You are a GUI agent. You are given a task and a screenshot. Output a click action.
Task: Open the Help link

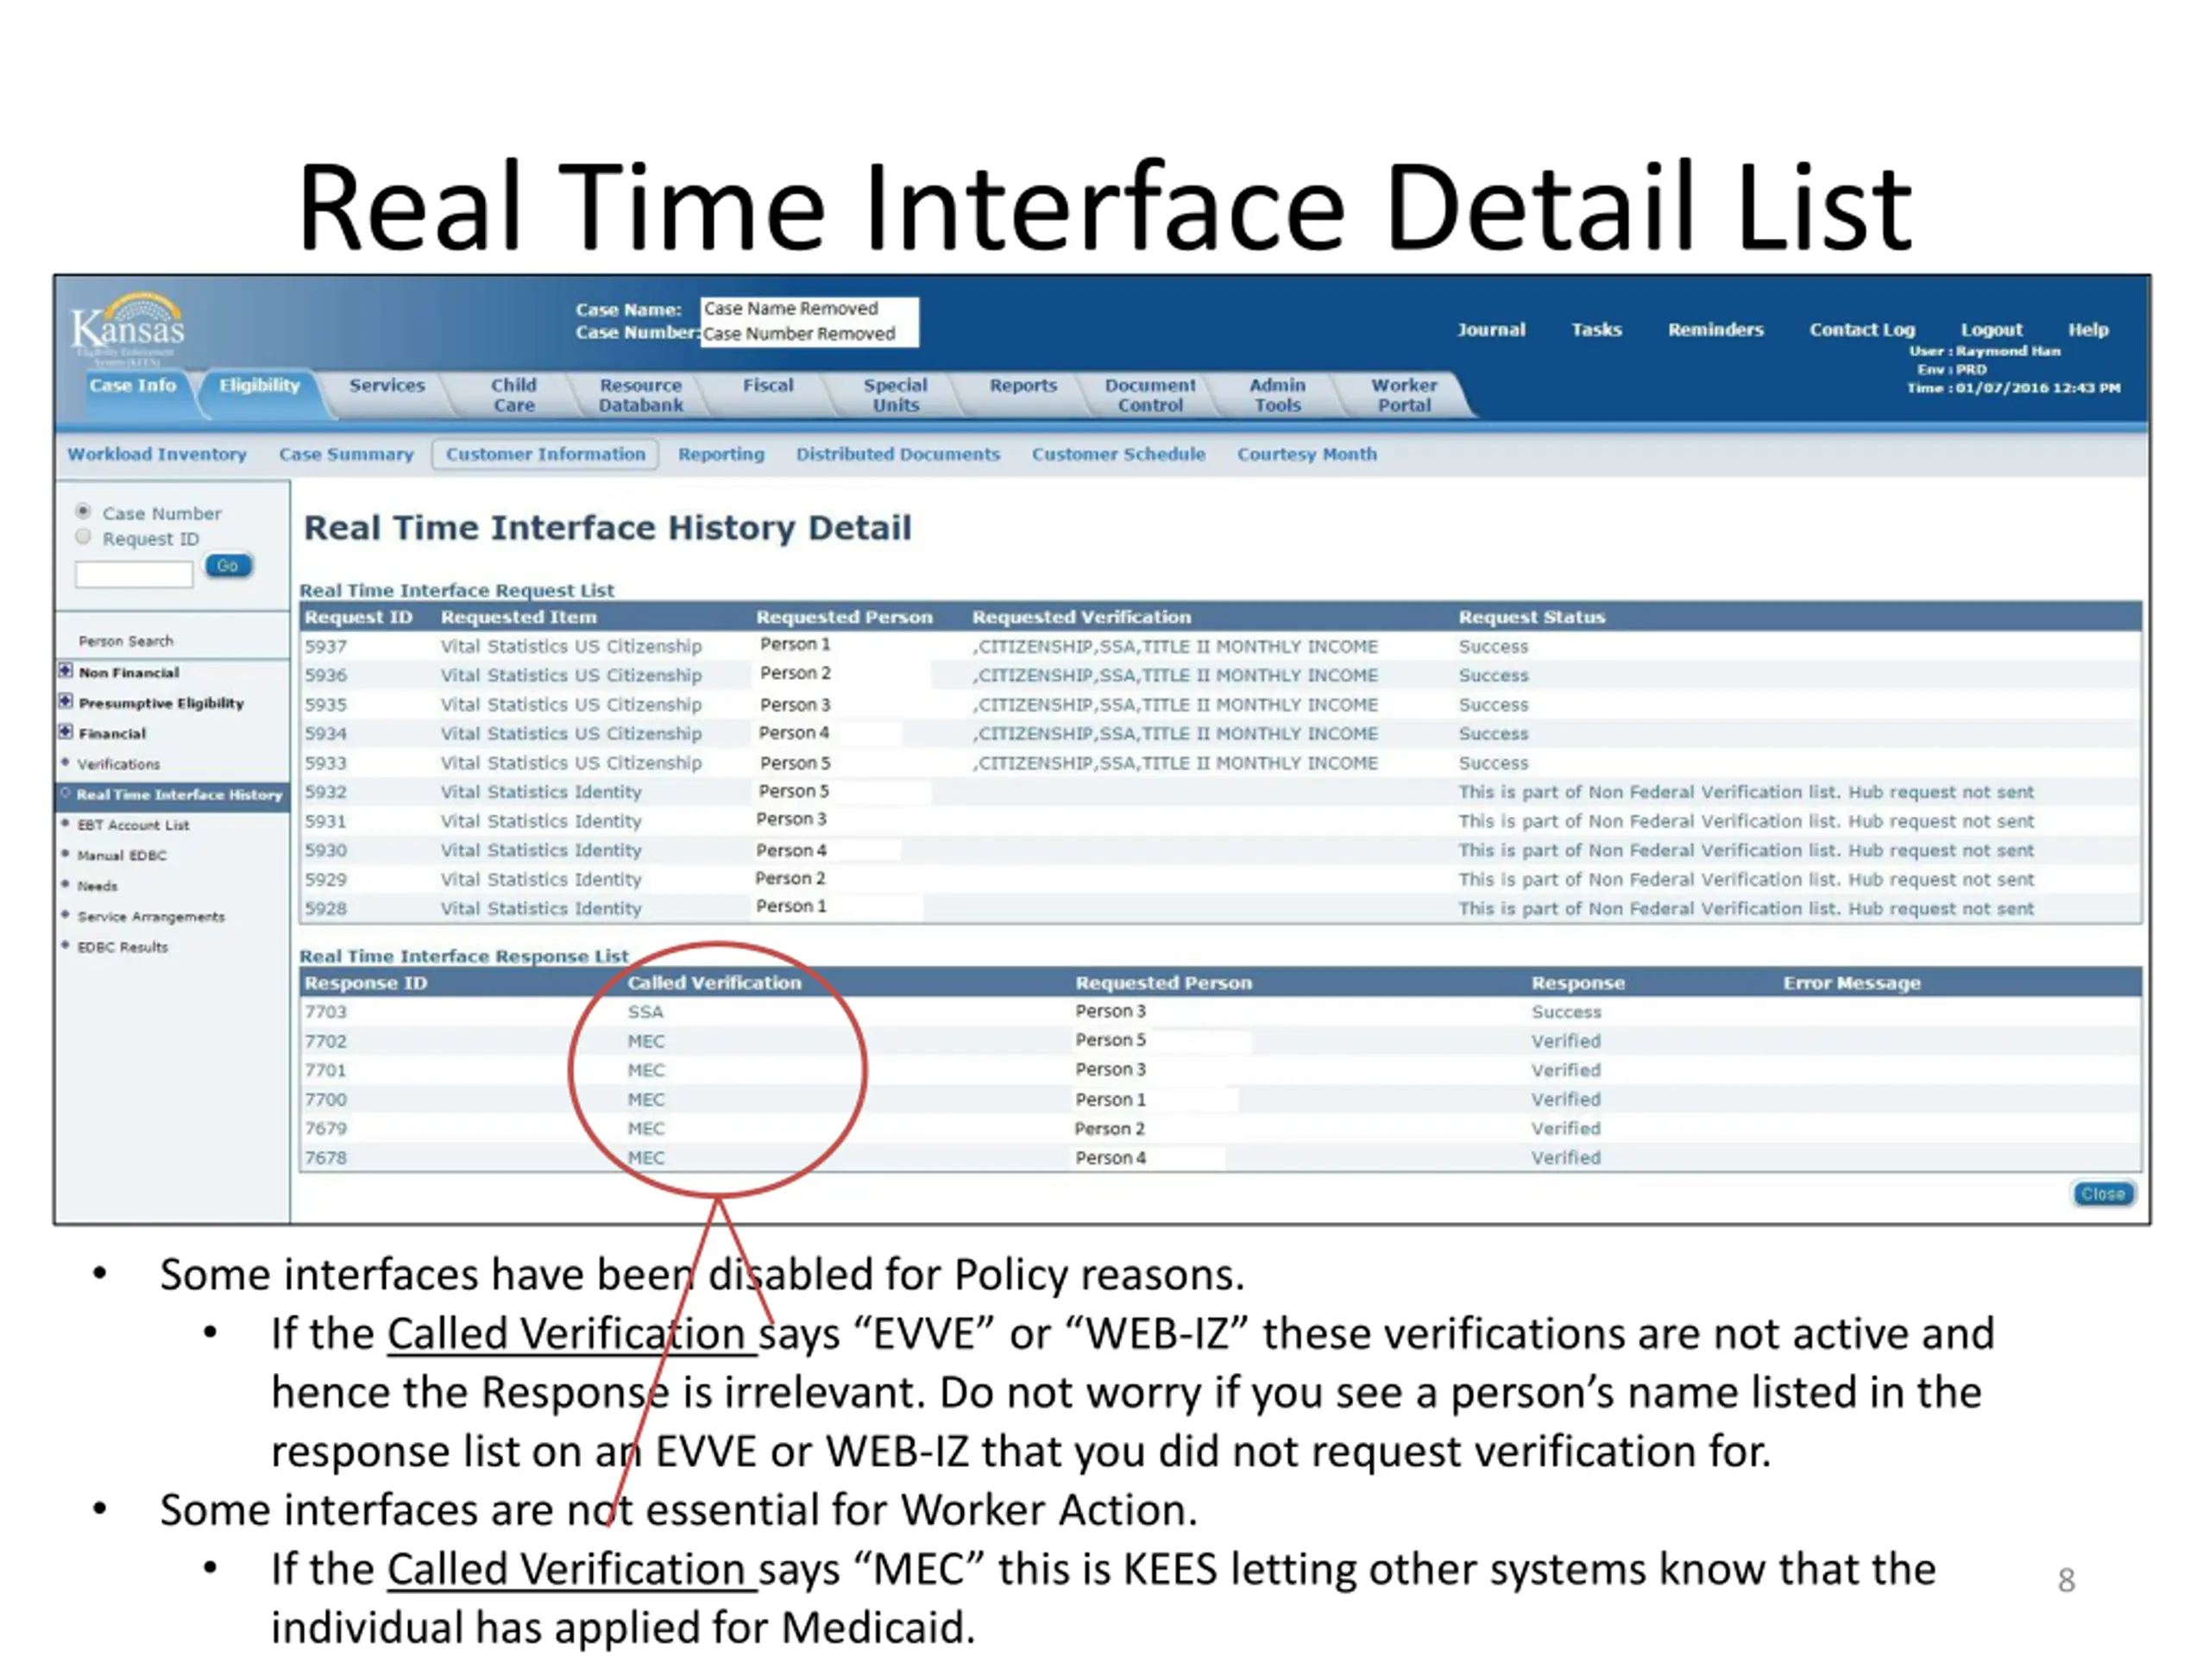pos(2088,329)
